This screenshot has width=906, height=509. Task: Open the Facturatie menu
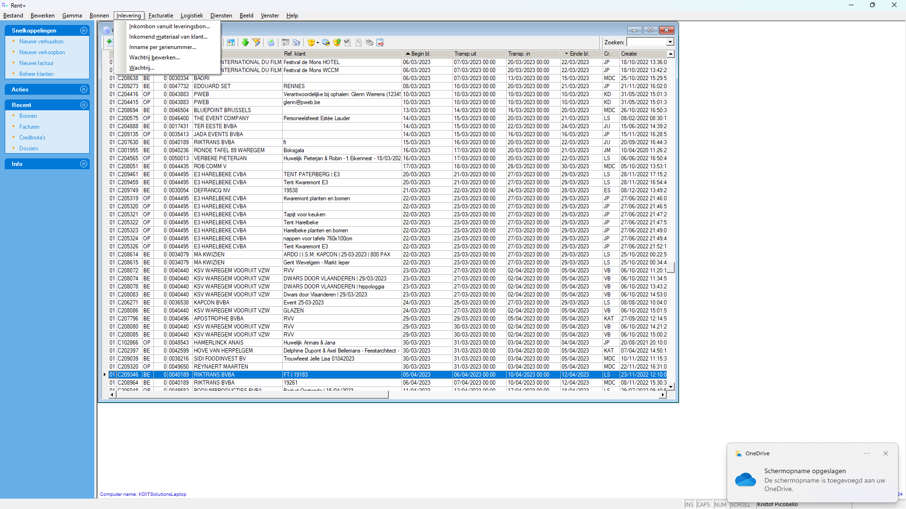point(160,16)
